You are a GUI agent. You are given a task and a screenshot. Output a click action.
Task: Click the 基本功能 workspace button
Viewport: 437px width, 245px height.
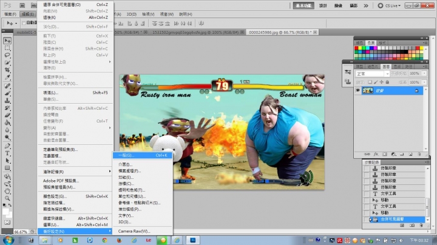coord(303,5)
